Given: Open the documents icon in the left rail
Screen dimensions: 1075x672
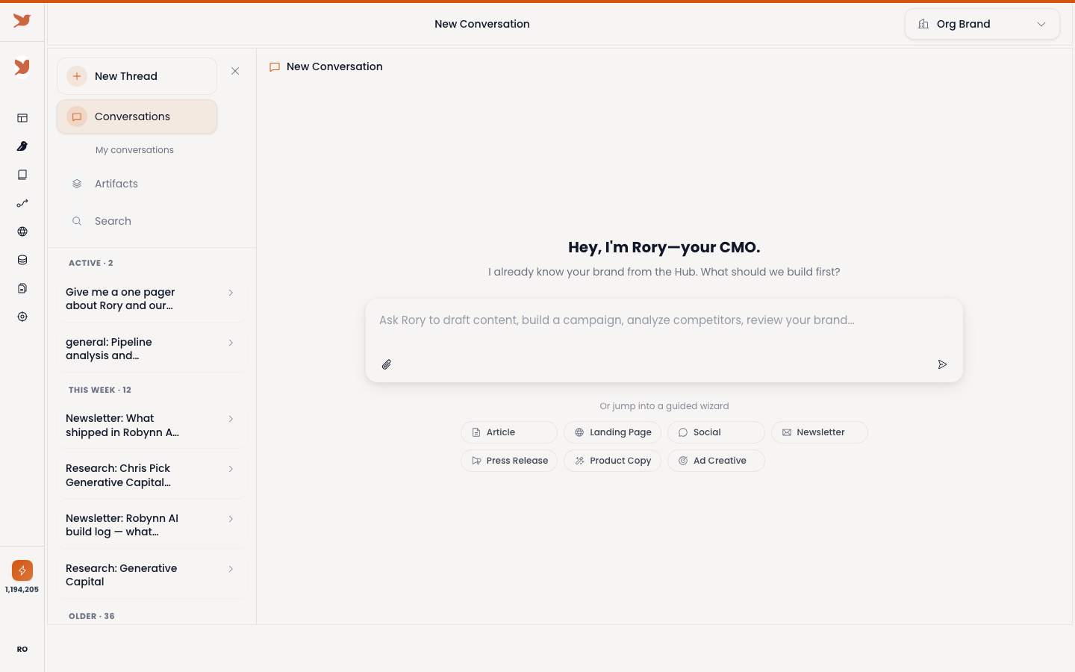Looking at the screenshot, I should coord(22,288).
